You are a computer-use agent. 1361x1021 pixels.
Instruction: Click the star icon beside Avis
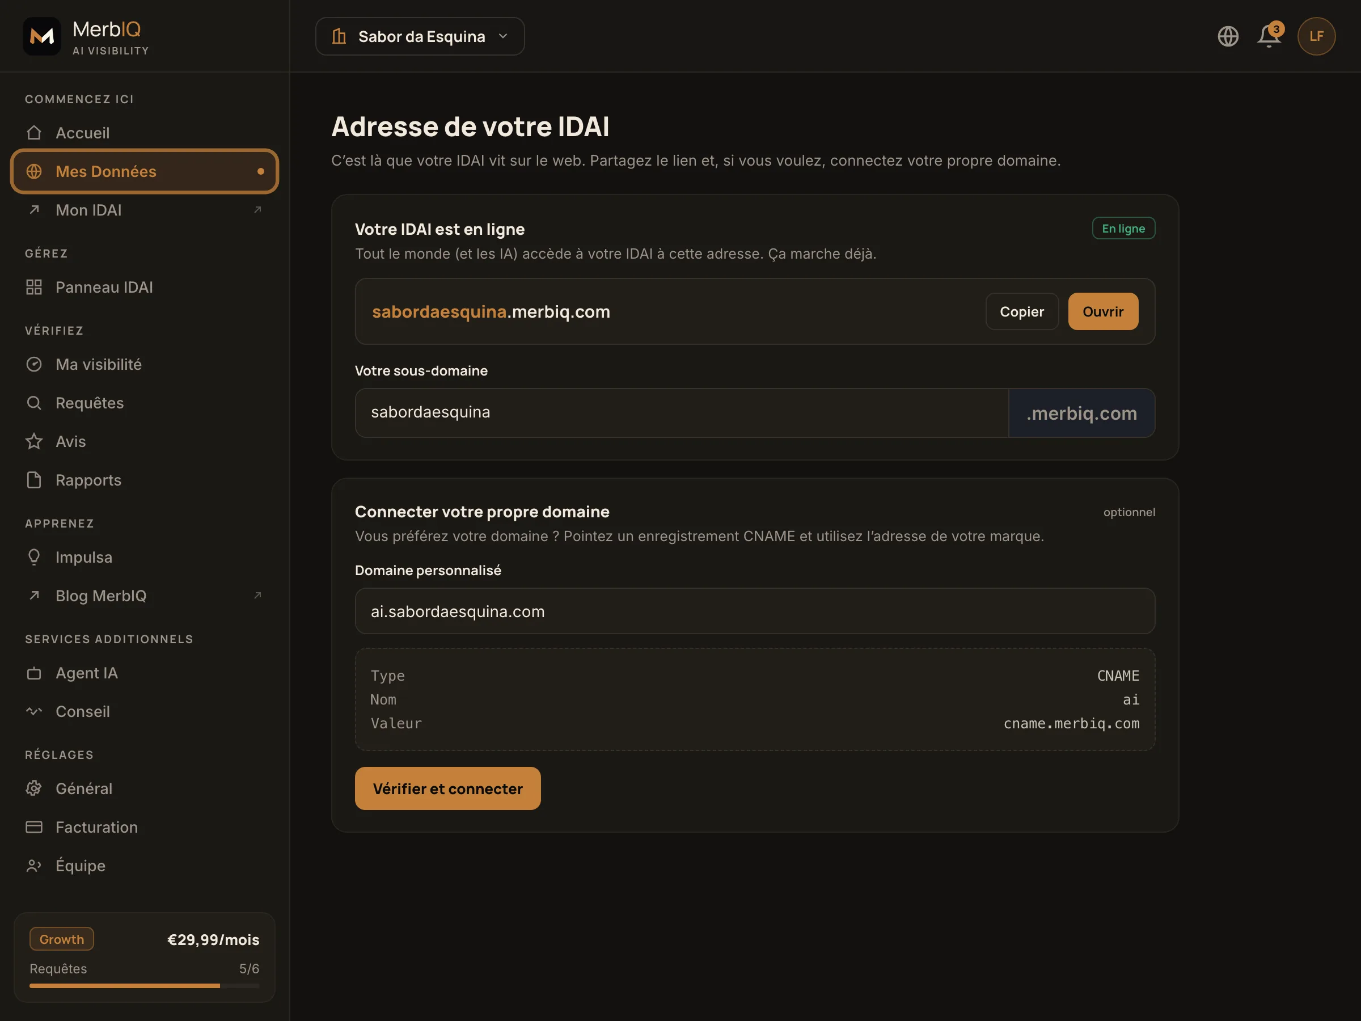click(x=34, y=441)
